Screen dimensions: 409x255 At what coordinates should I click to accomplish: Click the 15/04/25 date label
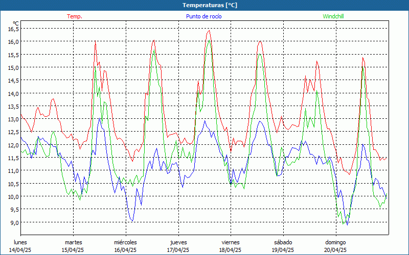73,250
